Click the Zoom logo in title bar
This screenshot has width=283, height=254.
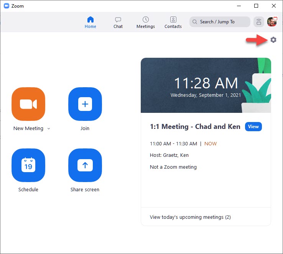click(7, 6)
